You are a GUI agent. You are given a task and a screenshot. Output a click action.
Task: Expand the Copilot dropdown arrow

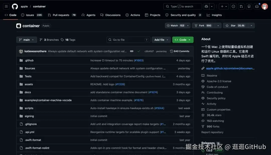(x=212, y=6)
